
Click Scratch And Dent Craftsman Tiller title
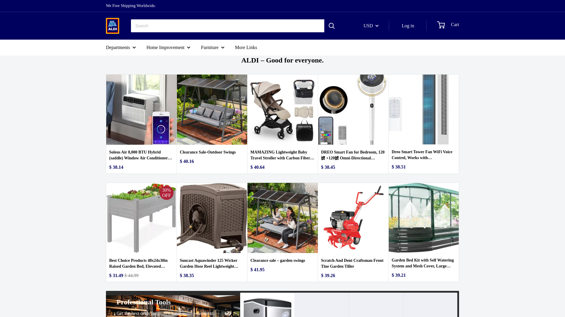coord(352,264)
